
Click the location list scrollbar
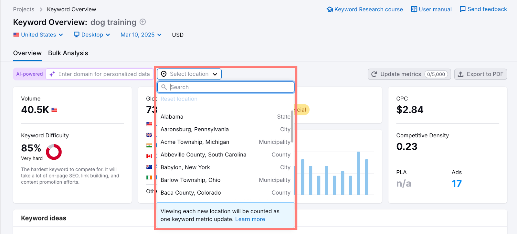292,127
